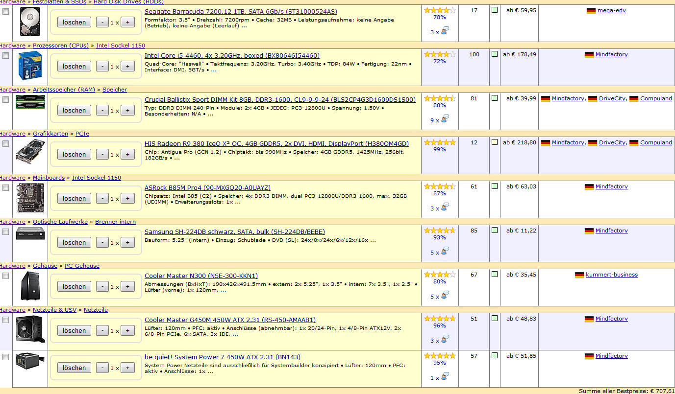Screen dimensions: 675x394
Task: Open review comments icon for Samsung SH-224DB
Action: [445, 252]
